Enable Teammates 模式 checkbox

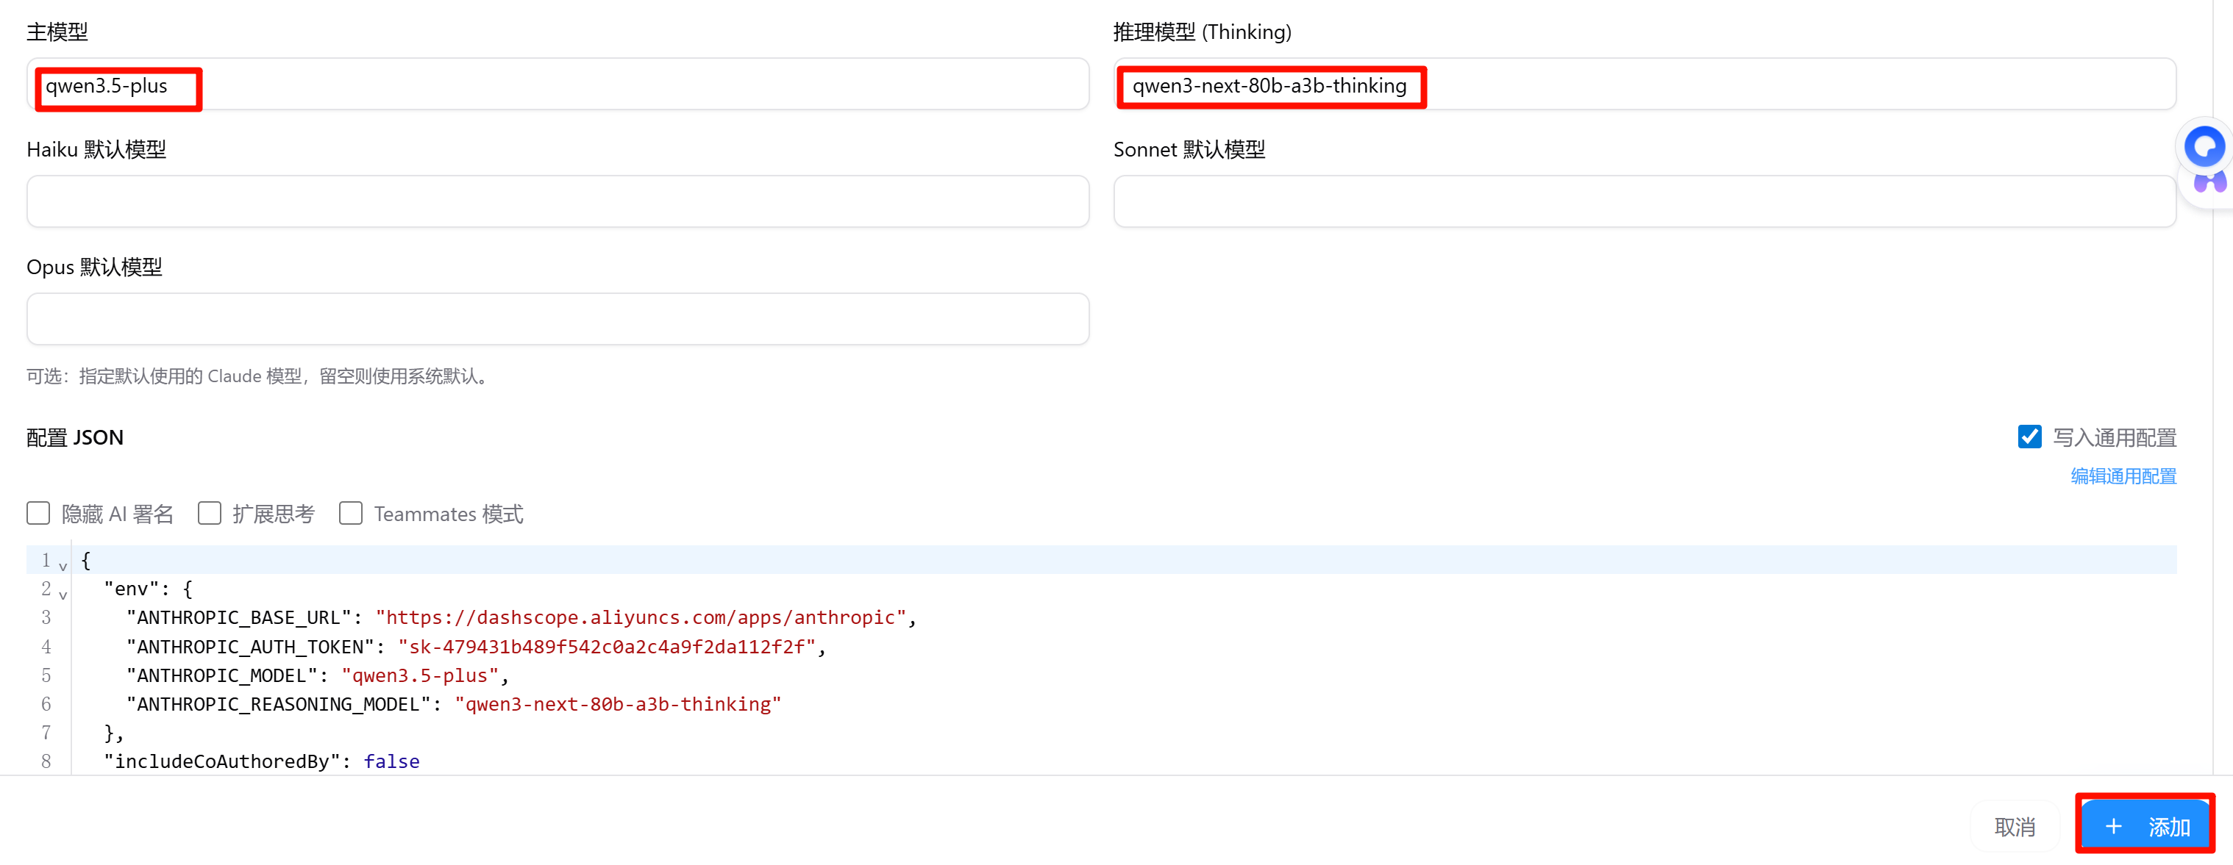350,514
